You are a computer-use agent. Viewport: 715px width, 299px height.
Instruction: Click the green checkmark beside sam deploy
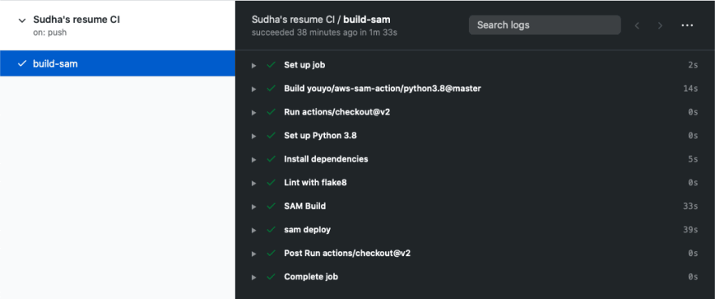point(271,229)
